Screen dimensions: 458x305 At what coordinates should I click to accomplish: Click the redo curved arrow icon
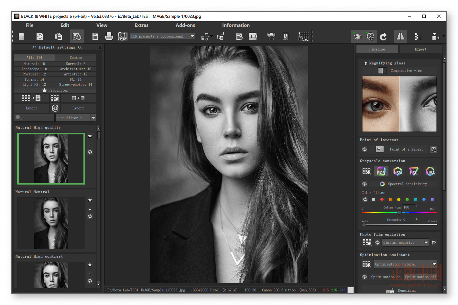click(383, 37)
